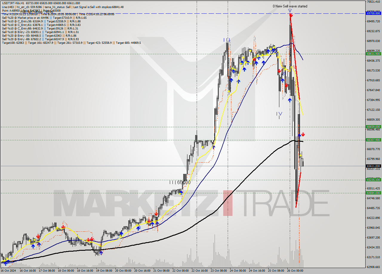Click the 'Target100: 62063' targets line
Screen dimensions: 382x274
(71, 43)
